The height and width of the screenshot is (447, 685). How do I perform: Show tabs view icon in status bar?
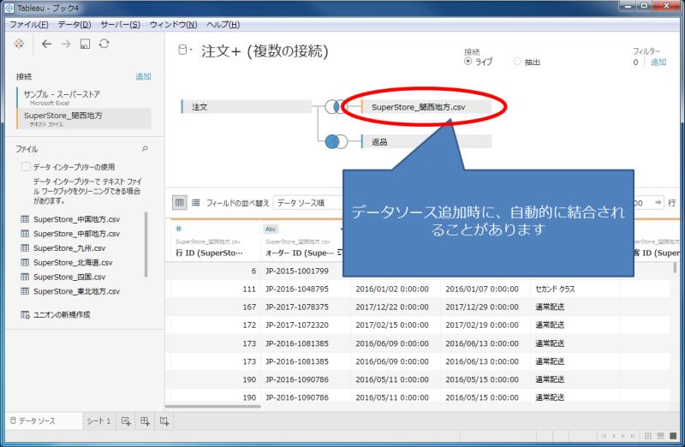pyautogui.click(x=673, y=436)
